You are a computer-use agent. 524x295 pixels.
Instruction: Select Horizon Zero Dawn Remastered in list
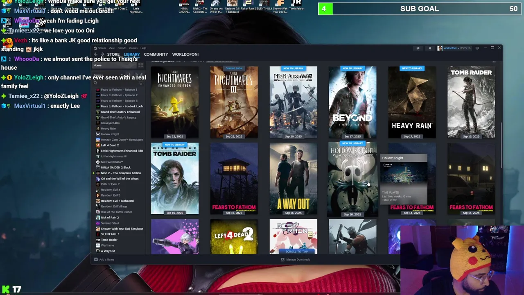tap(122, 140)
